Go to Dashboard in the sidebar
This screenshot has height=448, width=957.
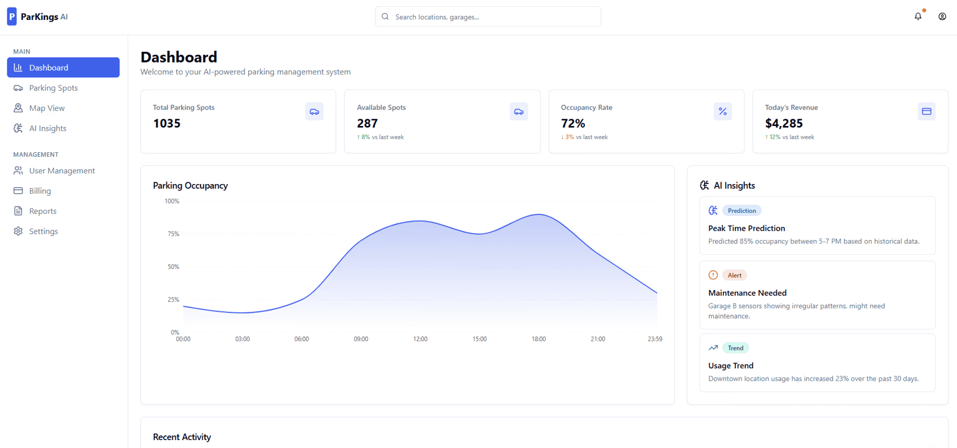(x=63, y=67)
